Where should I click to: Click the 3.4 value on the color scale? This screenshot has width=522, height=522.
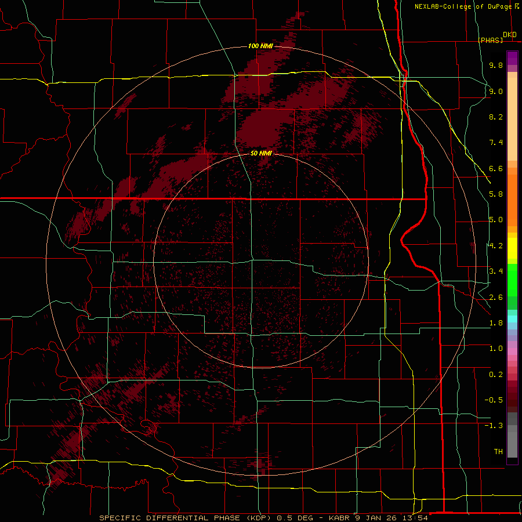pyautogui.click(x=496, y=271)
